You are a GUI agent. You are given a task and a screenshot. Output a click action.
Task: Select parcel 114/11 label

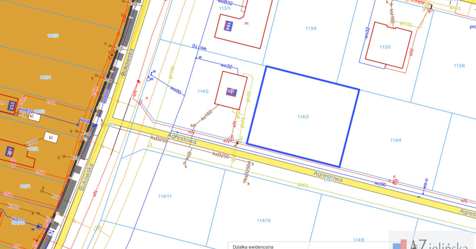point(165,196)
